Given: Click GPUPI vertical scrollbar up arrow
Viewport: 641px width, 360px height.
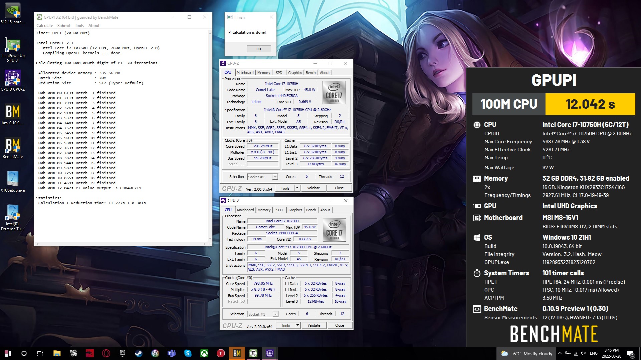Looking at the screenshot, I should 210,33.
